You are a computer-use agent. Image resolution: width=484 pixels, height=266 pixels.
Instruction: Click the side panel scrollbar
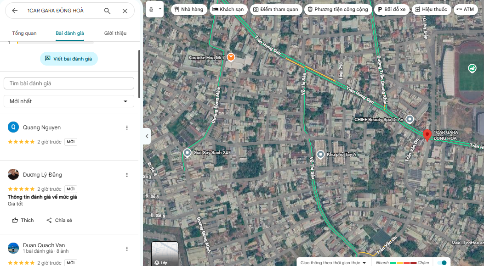139,74
